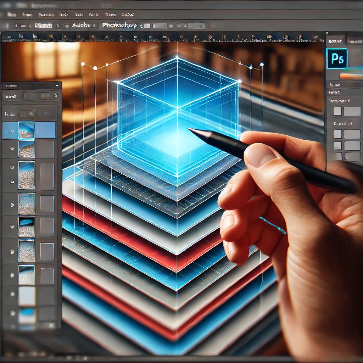Screen dimensions: 363x363
Task: Select the top wide swatch in the right panel
Action: [x=352, y=111]
